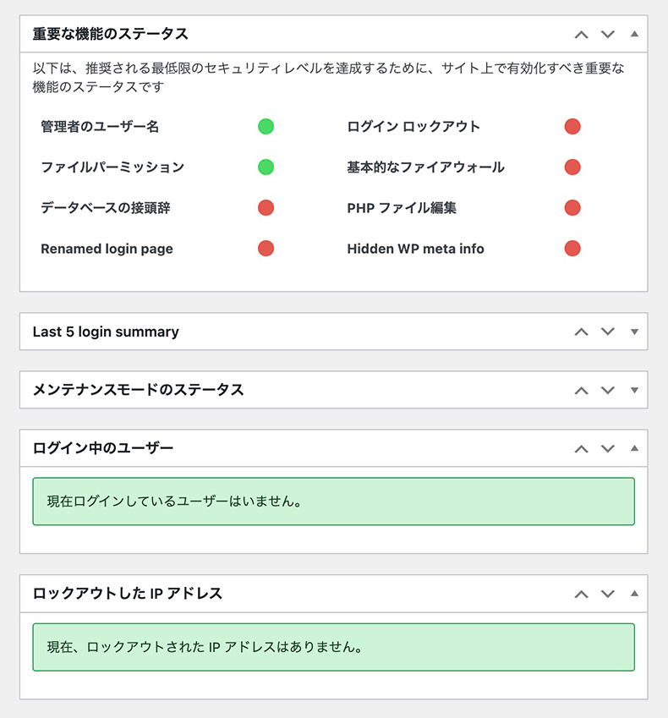Click the red dot for Renamed login page
668x718 pixels.
(266, 249)
